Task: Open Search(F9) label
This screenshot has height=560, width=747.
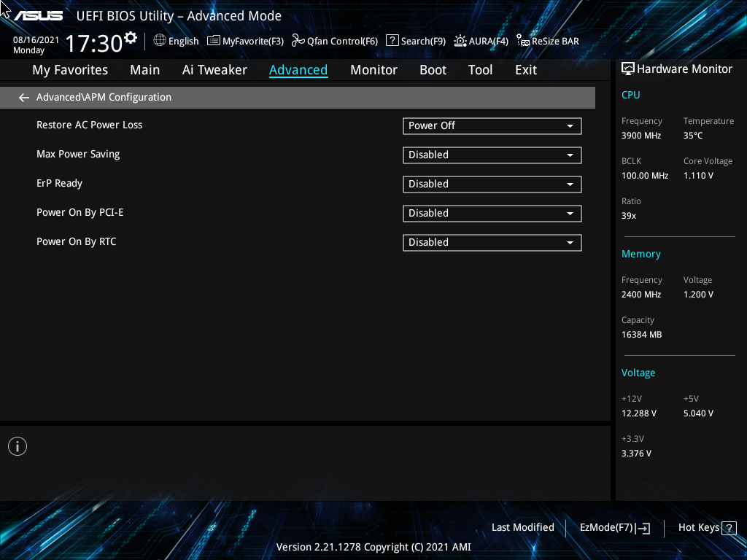Action: 424,41
